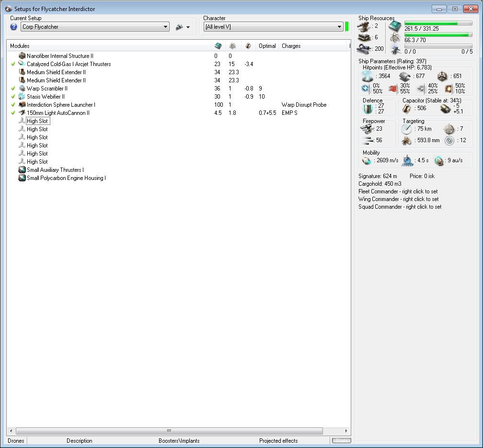Click the EMP S charge cell

(289, 113)
